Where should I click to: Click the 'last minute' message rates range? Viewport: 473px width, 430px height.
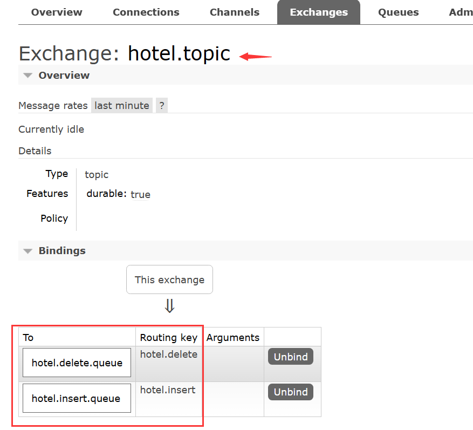coord(122,106)
